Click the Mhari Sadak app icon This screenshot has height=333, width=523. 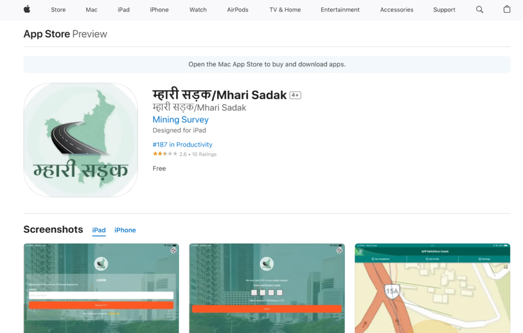pyautogui.click(x=81, y=140)
